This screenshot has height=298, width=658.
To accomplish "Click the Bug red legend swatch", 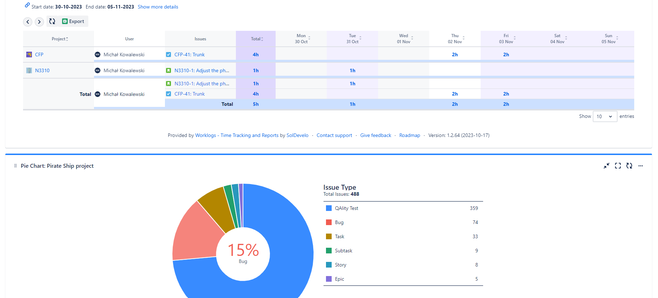I will pos(328,222).
